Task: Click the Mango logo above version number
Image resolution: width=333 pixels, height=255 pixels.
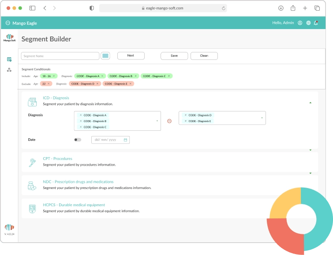Action: [9, 227]
